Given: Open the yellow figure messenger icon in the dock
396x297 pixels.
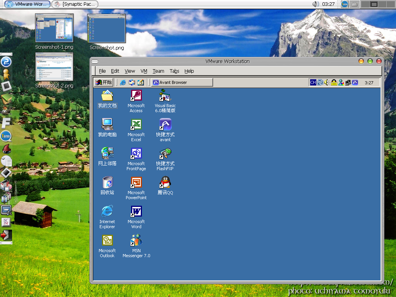Looking at the screenshot, I should [x=6, y=74].
